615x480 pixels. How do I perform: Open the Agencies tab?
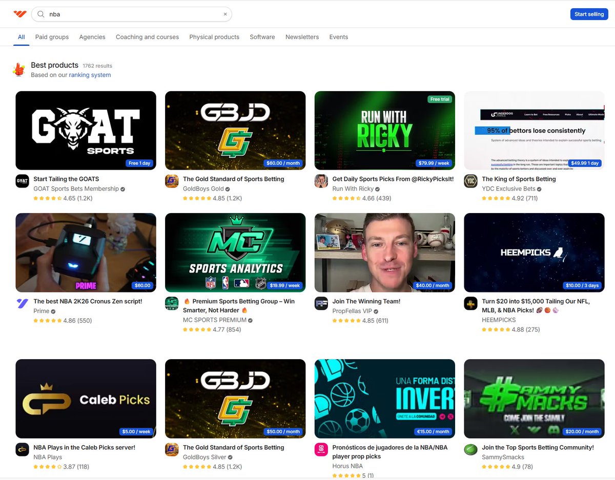92,37
